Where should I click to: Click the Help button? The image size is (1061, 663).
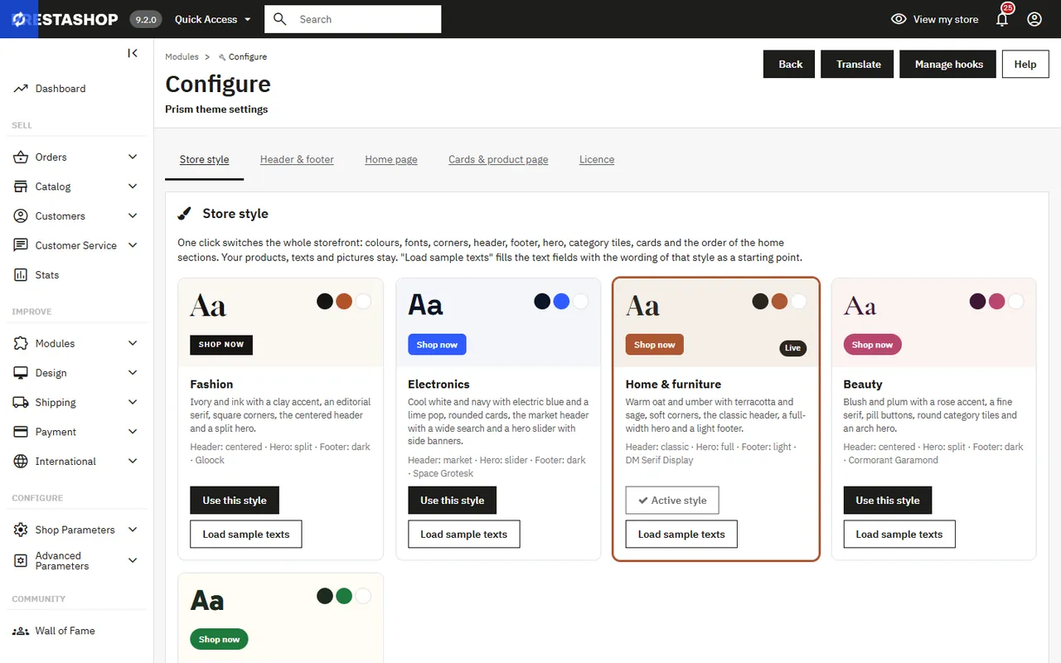point(1025,65)
